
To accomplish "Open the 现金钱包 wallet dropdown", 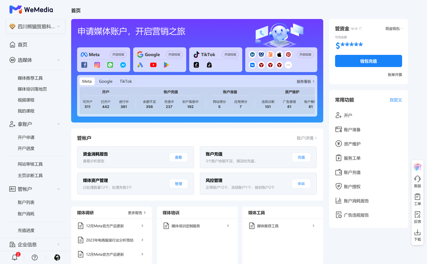I will pyautogui.click(x=394, y=29).
